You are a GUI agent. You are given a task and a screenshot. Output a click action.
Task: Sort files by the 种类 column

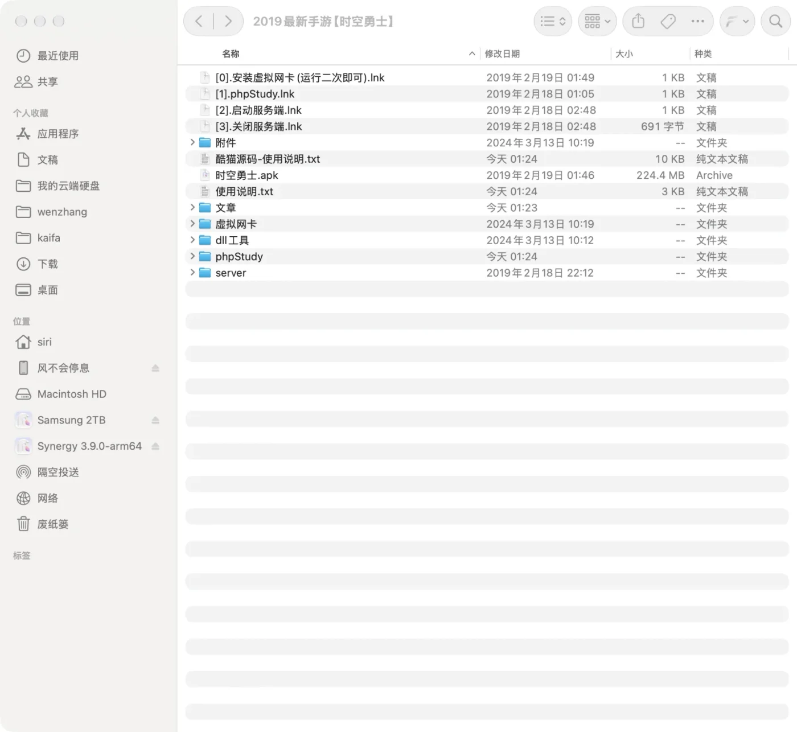click(703, 54)
